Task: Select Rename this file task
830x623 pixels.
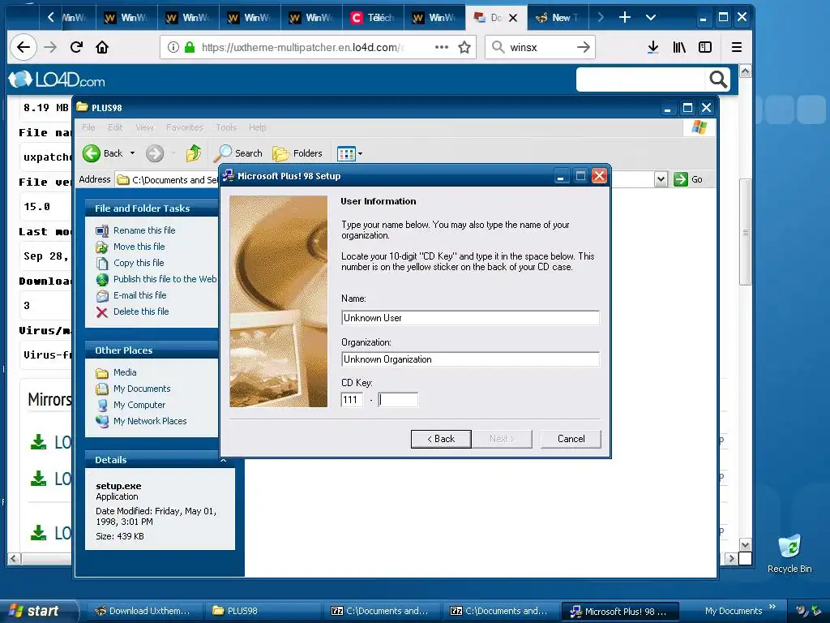Action: click(144, 230)
